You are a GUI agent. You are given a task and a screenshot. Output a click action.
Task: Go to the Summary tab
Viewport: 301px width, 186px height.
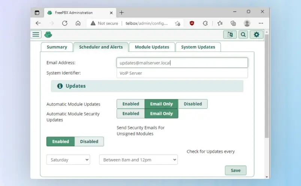point(57,47)
